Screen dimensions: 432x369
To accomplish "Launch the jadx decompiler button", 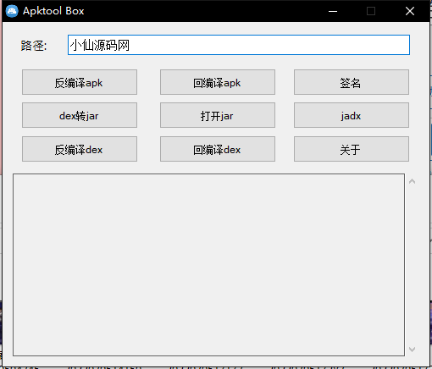I will (x=352, y=115).
